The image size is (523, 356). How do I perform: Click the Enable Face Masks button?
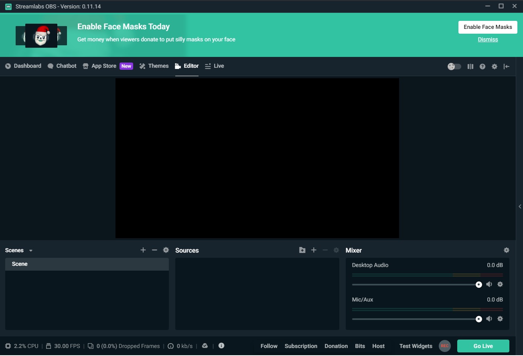[488, 27]
